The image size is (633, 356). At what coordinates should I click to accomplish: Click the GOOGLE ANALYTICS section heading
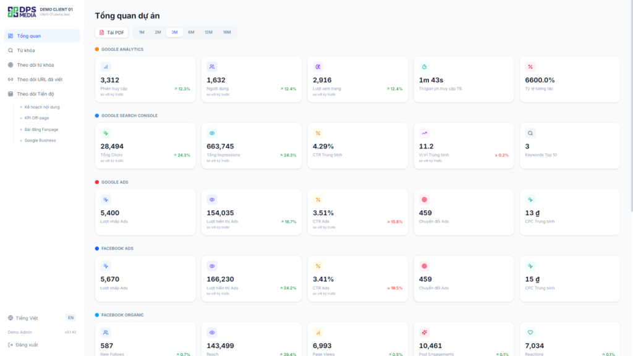(x=122, y=49)
